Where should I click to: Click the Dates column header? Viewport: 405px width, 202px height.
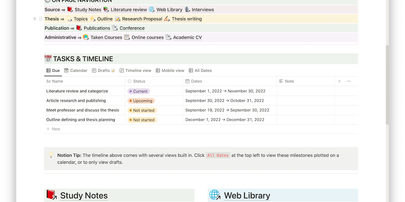[196, 81]
